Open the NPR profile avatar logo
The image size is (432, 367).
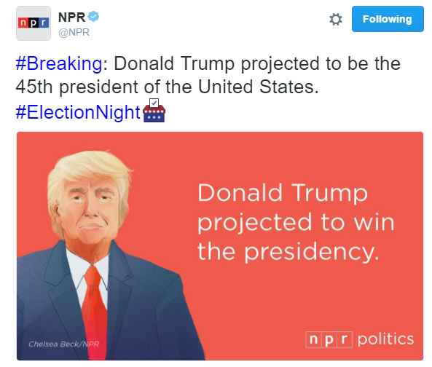pos(34,23)
